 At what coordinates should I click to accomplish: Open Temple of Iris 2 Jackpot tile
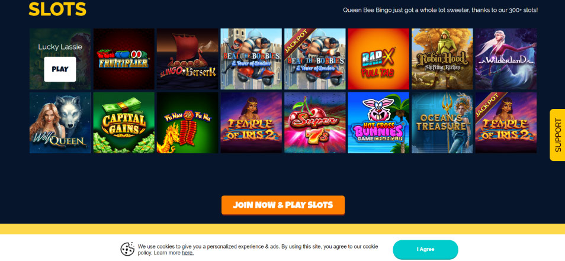(x=506, y=123)
